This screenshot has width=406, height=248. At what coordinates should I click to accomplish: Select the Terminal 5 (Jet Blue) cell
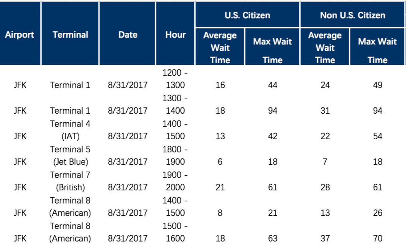[70, 155]
